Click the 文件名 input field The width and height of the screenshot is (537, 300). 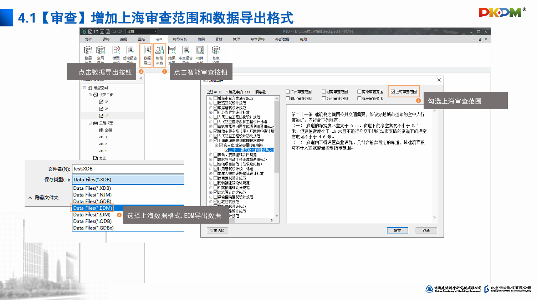point(128,169)
